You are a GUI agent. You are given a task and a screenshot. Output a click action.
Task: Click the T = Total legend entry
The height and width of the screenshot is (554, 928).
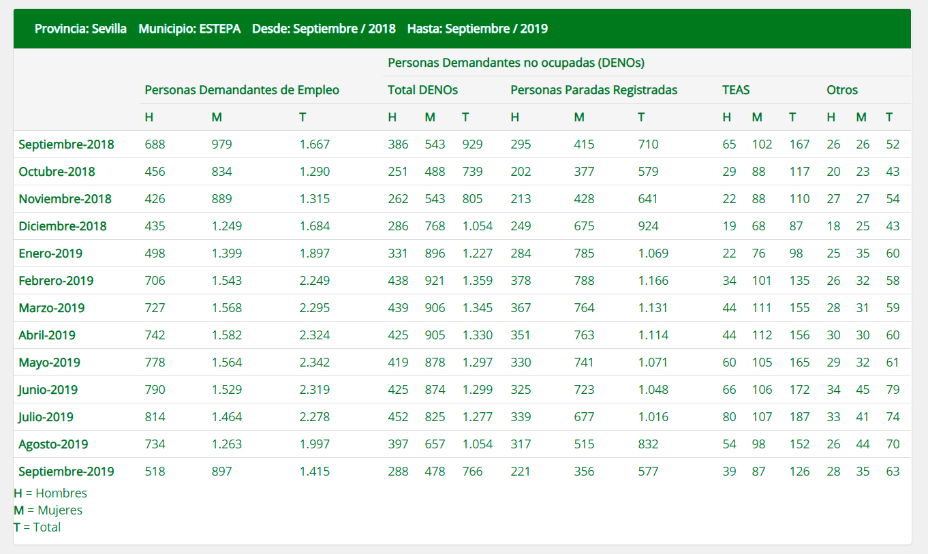[37, 527]
